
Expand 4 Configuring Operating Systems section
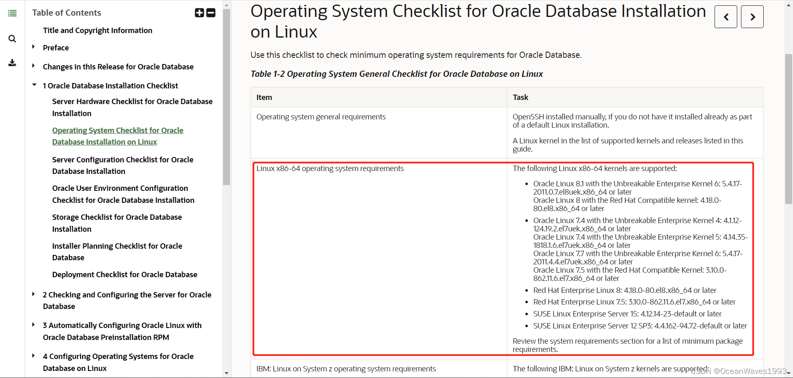pos(33,356)
